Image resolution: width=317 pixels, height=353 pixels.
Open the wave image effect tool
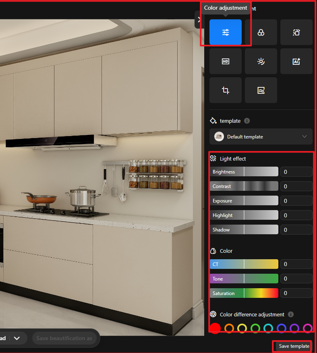[261, 90]
